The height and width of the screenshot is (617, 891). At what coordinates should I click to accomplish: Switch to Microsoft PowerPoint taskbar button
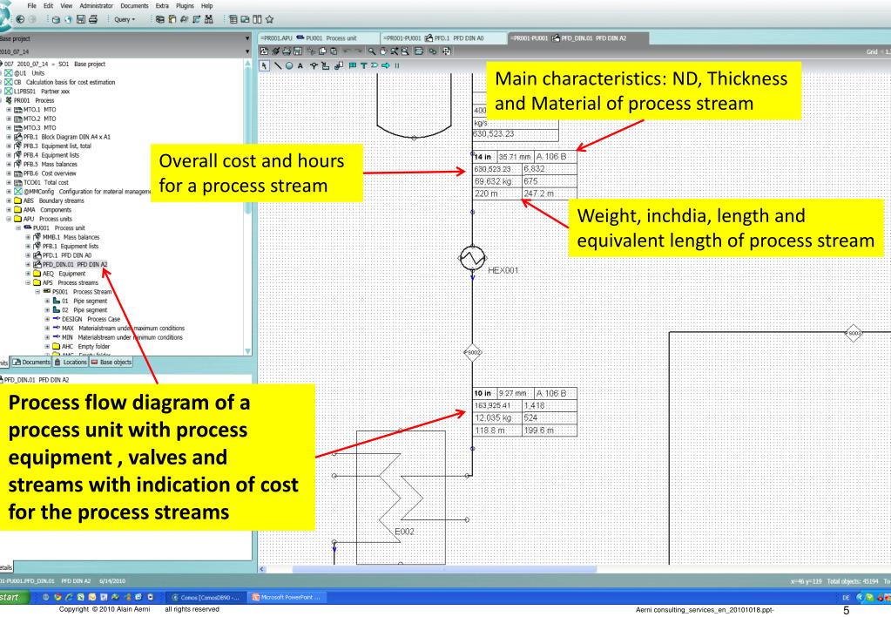(287, 597)
